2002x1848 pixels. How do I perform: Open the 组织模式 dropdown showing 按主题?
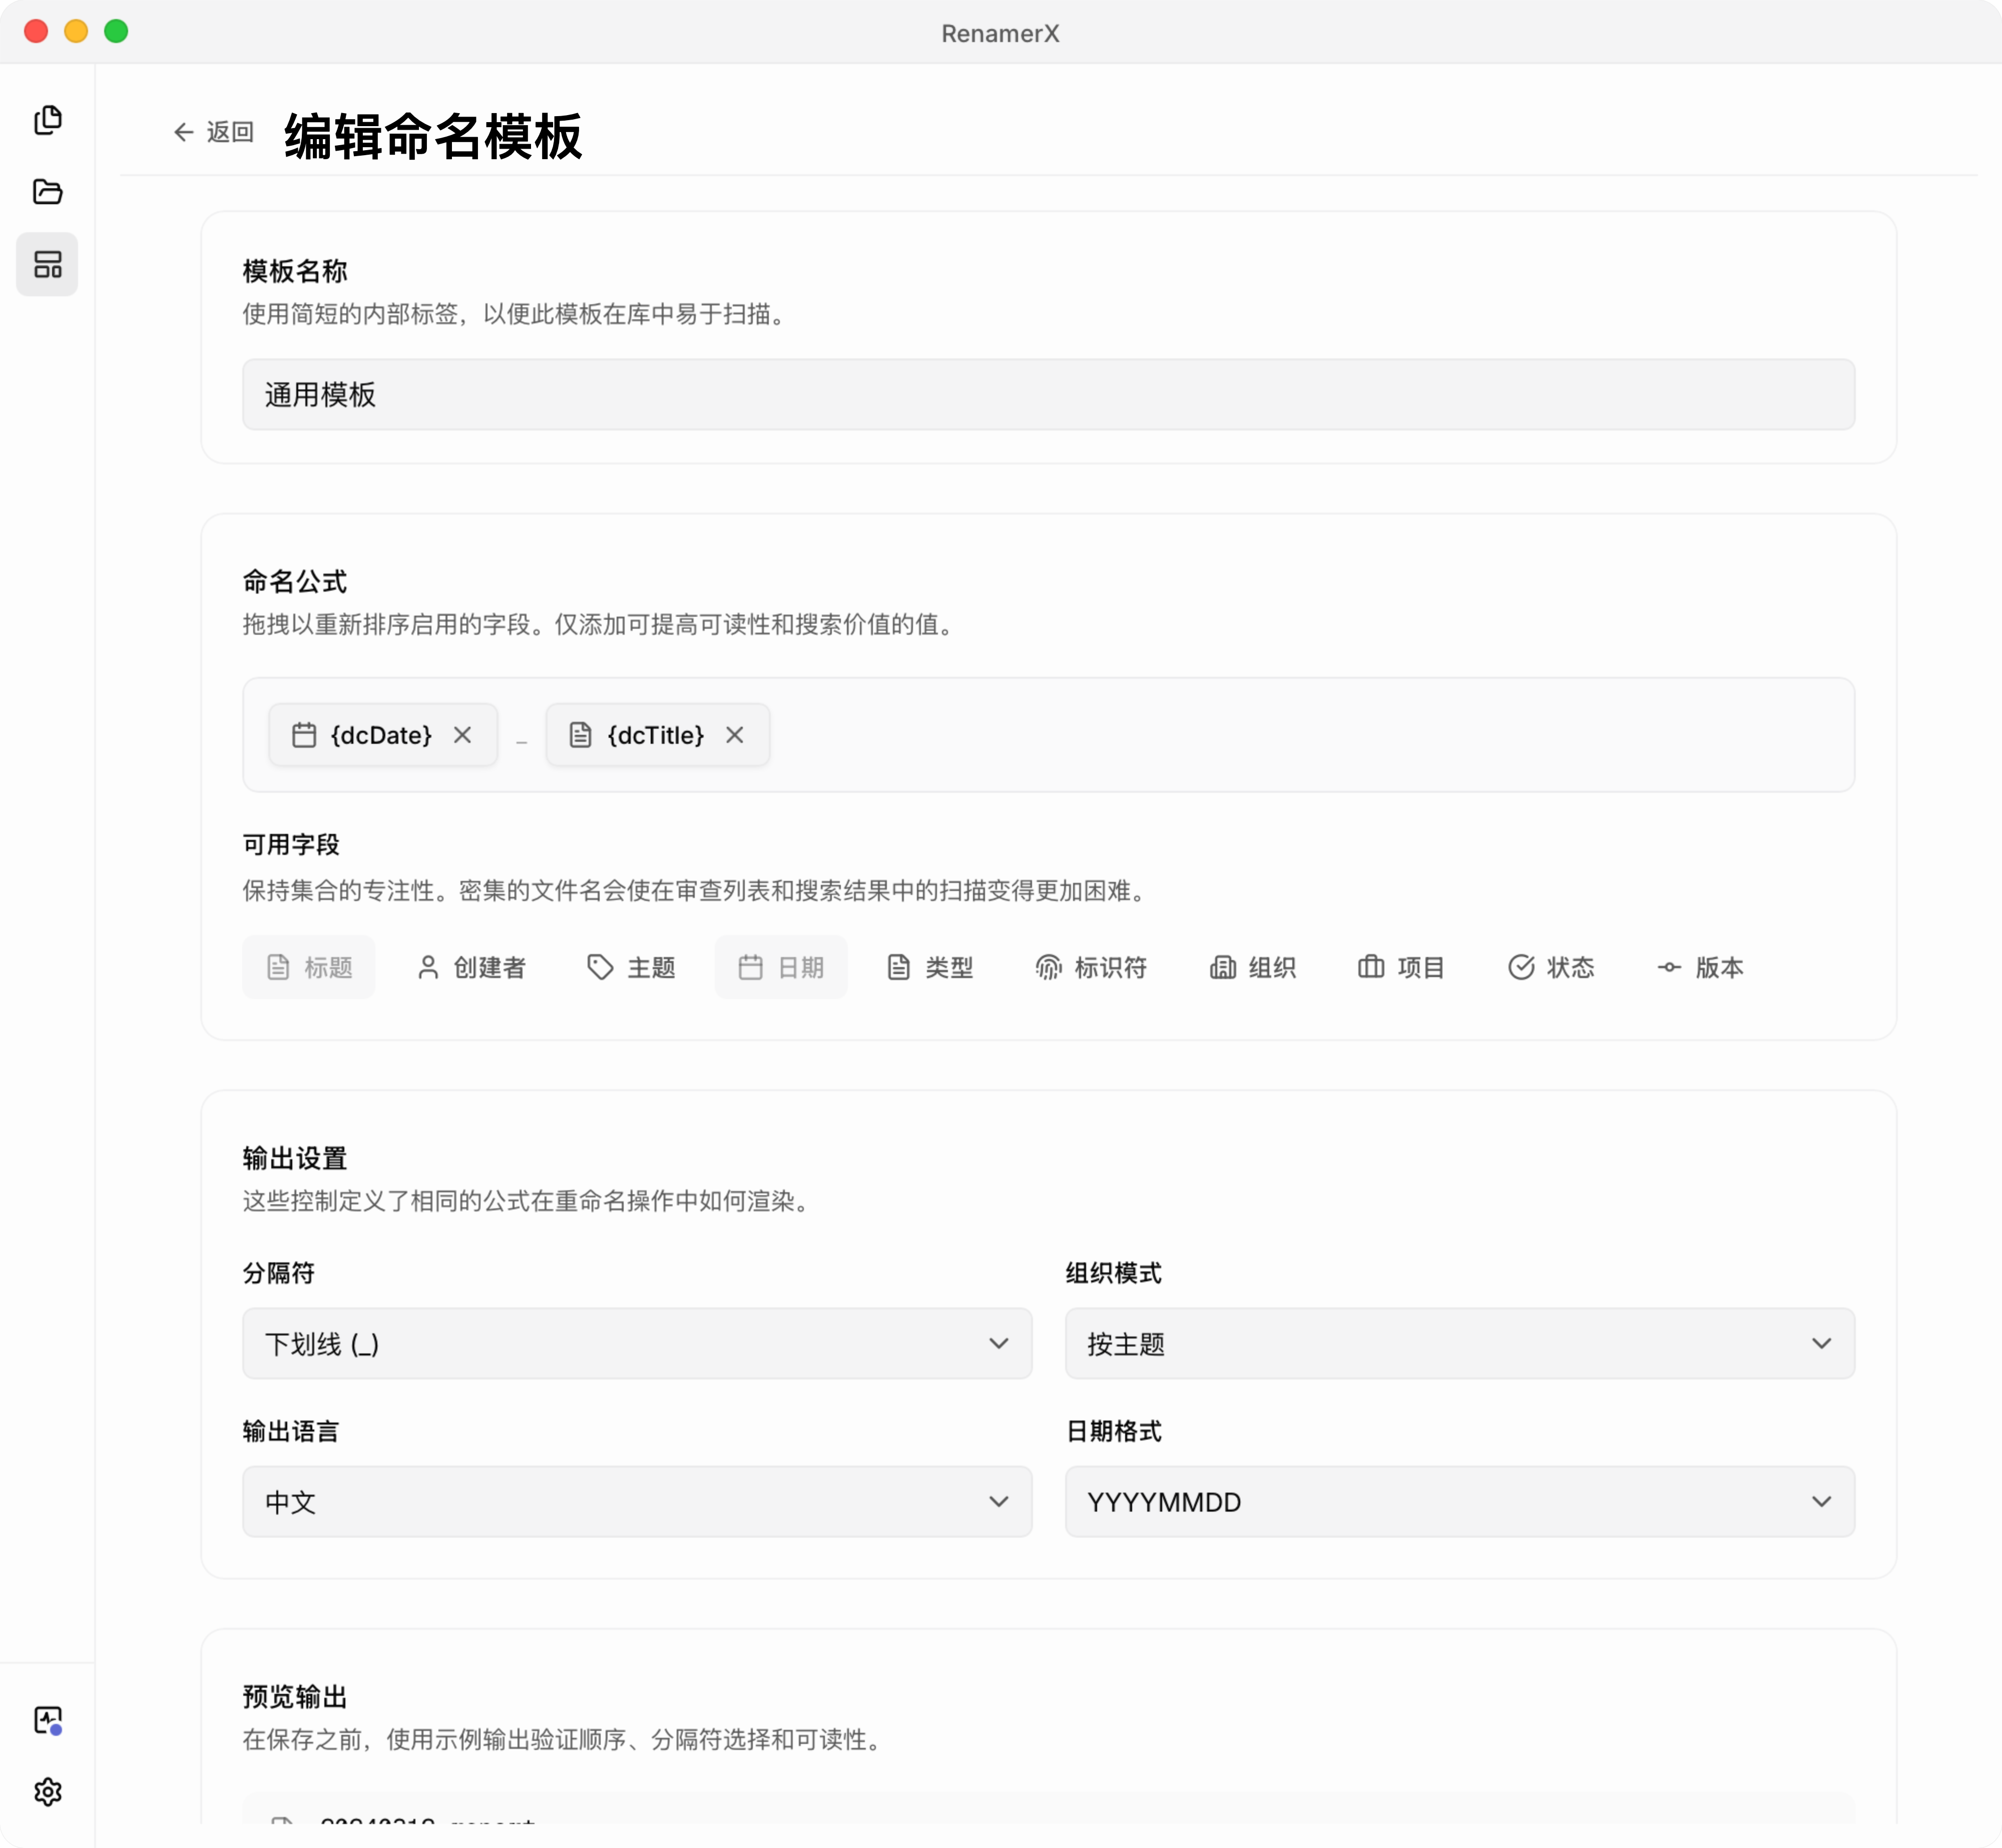(x=1460, y=1343)
